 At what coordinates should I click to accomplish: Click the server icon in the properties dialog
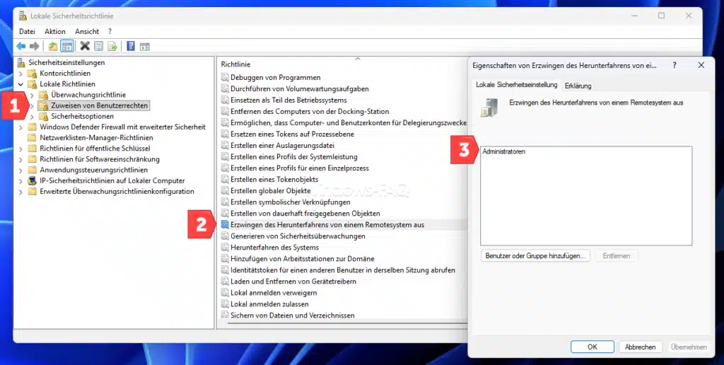click(489, 108)
